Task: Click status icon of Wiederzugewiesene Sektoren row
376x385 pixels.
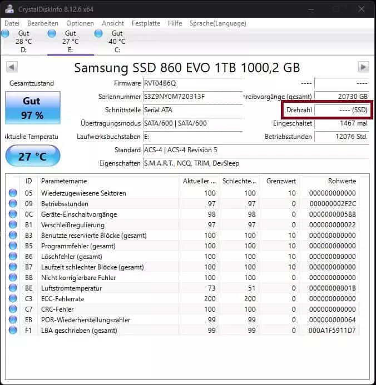Action: (13, 193)
